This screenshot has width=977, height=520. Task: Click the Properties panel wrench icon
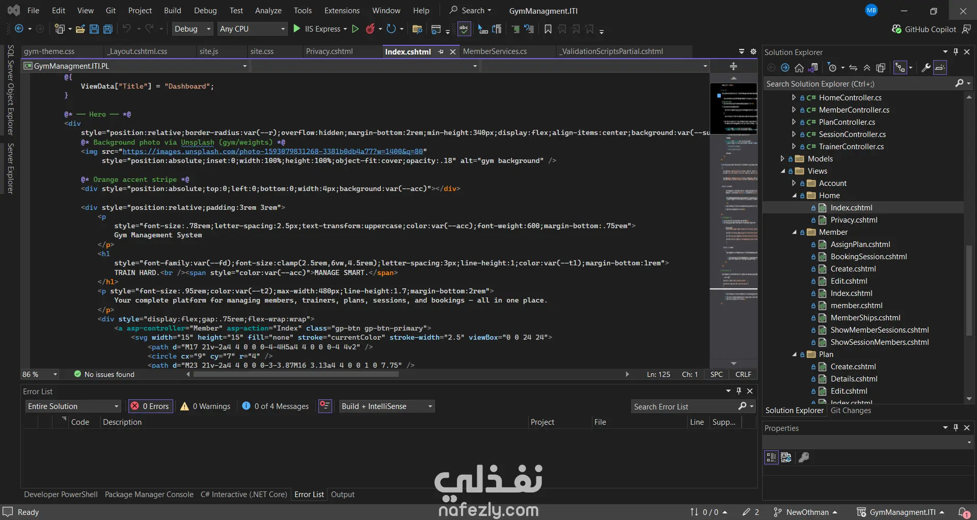pos(804,457)
